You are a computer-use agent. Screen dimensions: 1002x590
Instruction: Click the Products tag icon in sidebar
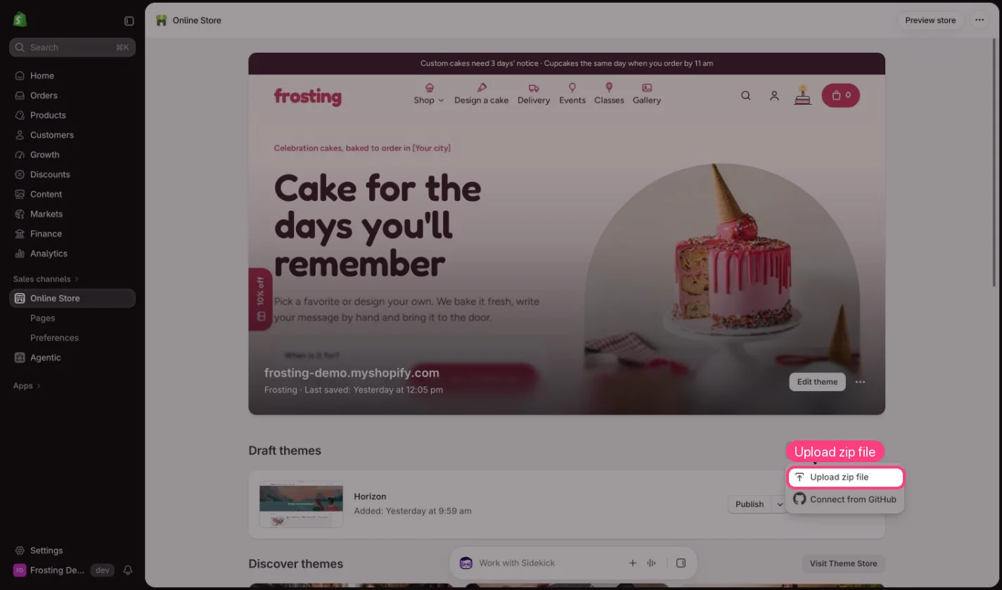(x=20, y=115)
